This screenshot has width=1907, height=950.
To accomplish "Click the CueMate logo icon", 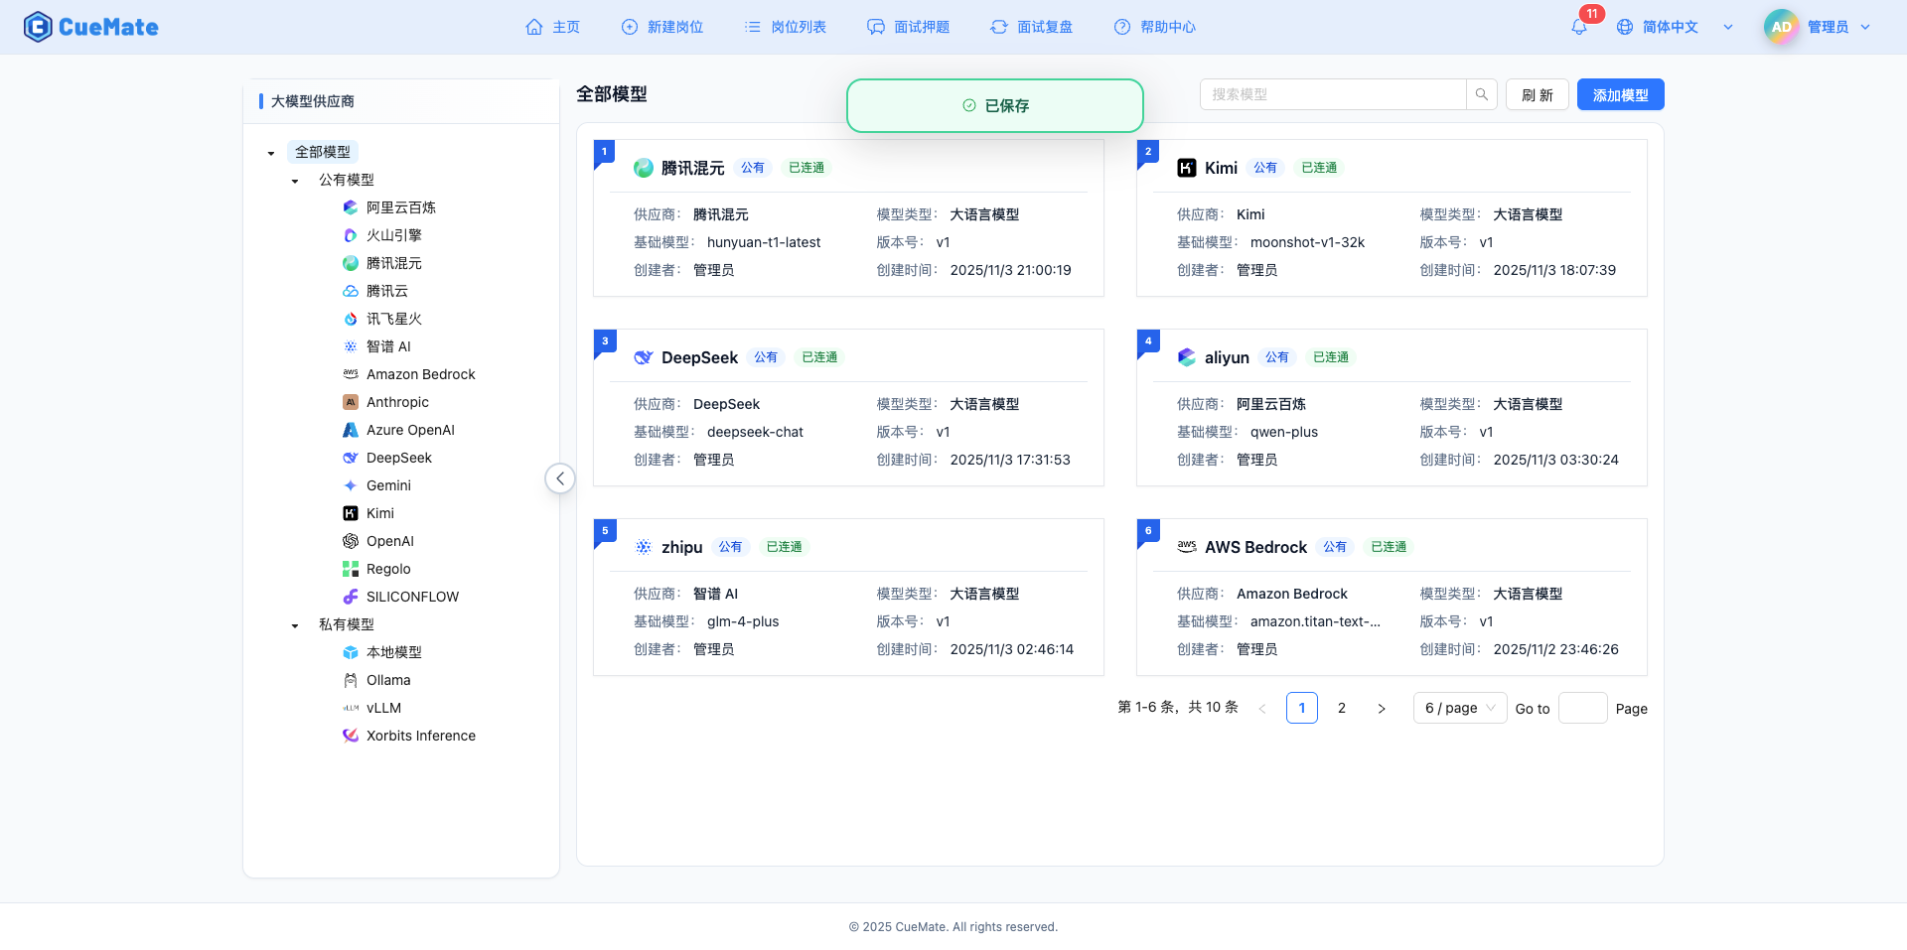I will (x=37, y=27).
